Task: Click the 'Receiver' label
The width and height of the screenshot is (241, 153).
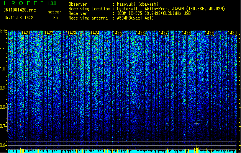Action: pos(78,13)
